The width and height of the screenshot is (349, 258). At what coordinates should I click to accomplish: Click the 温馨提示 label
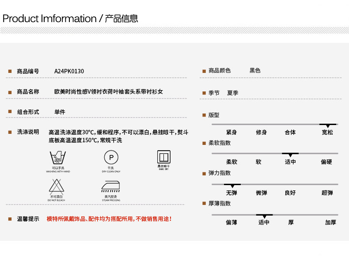pos(28,219)
